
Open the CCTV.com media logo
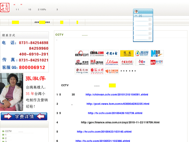(82, 53)
